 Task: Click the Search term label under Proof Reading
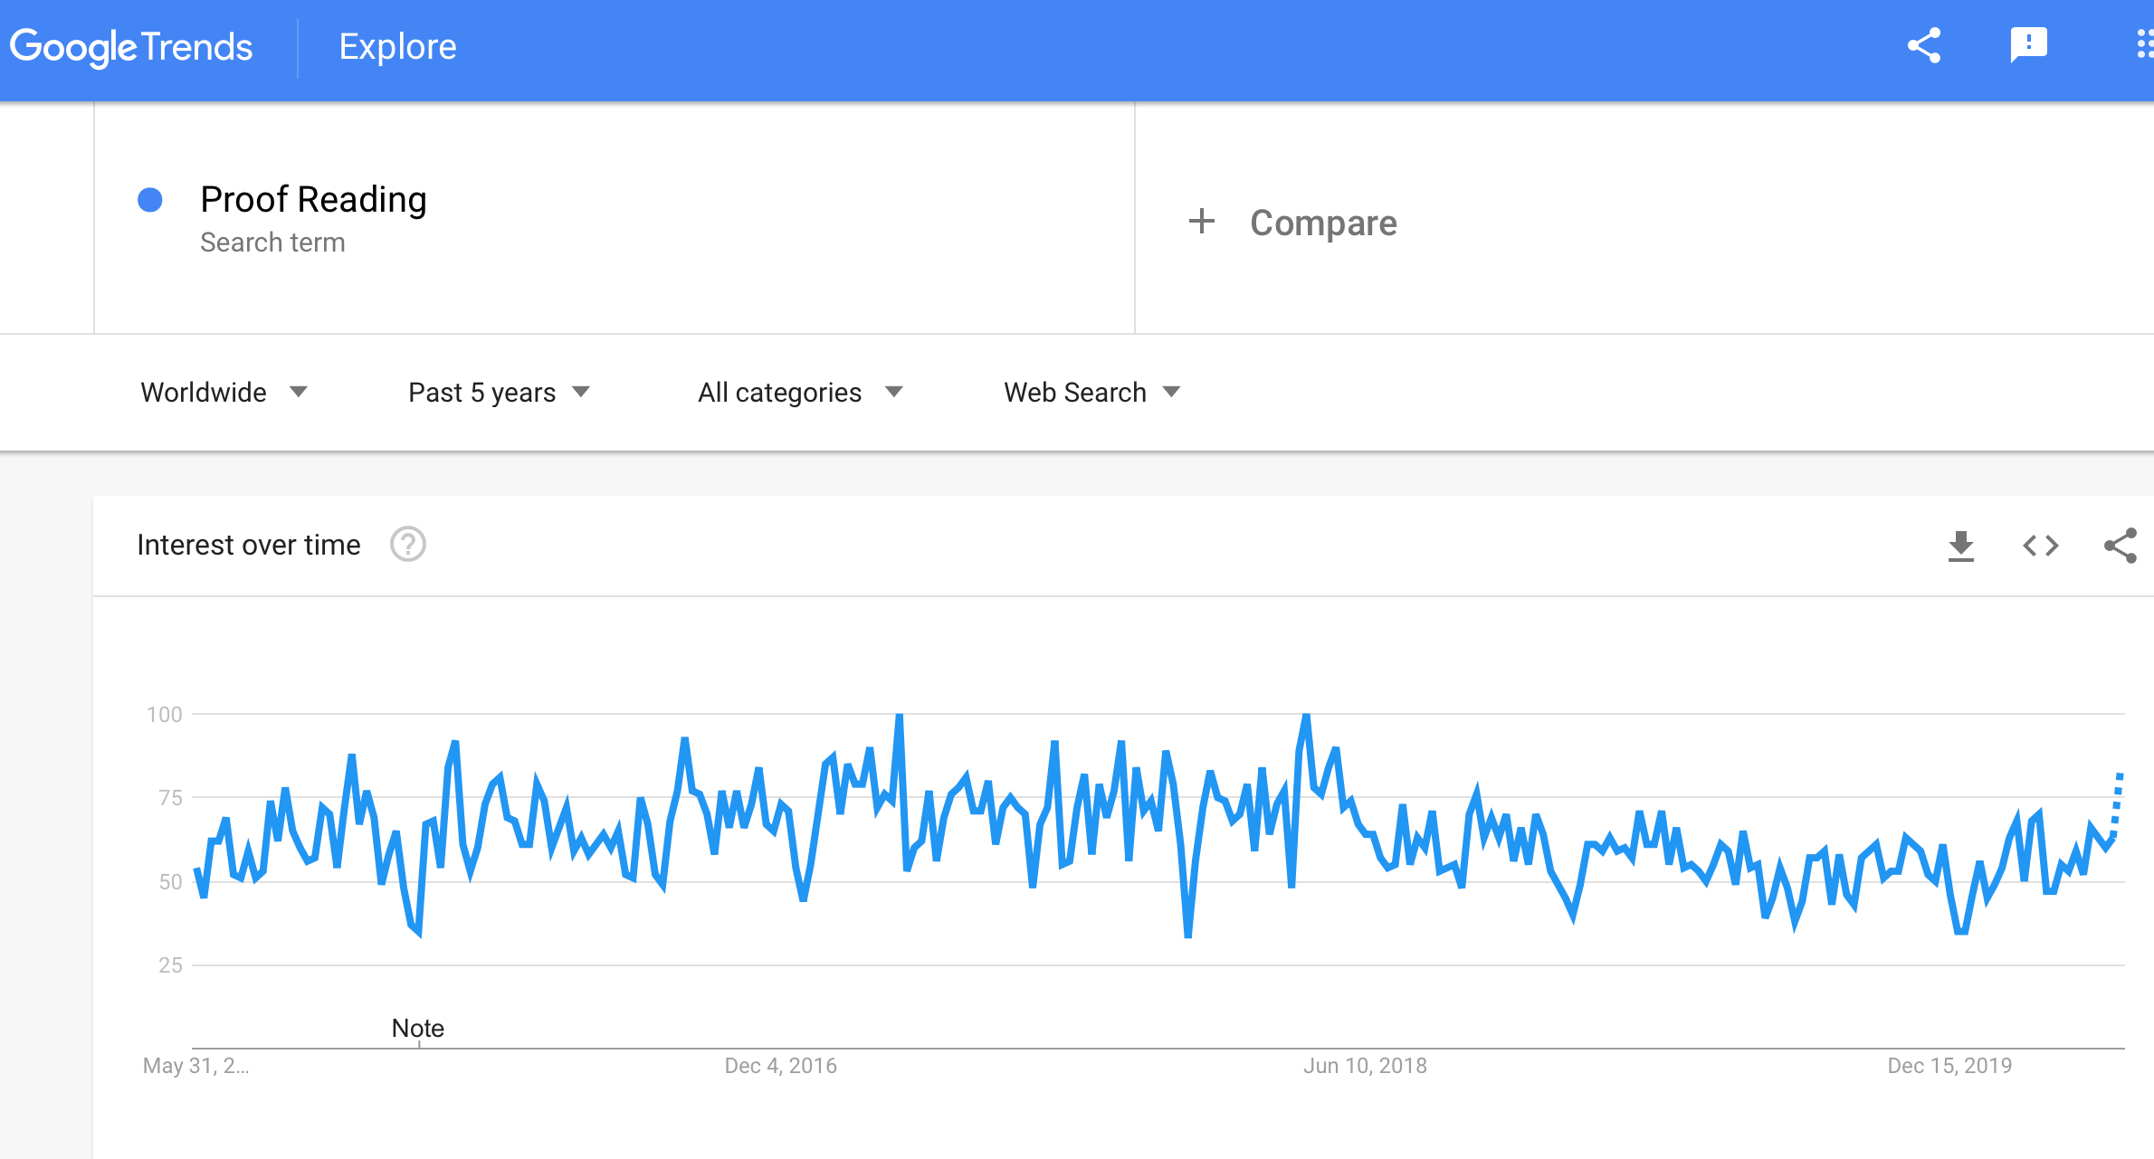(272, 242)
